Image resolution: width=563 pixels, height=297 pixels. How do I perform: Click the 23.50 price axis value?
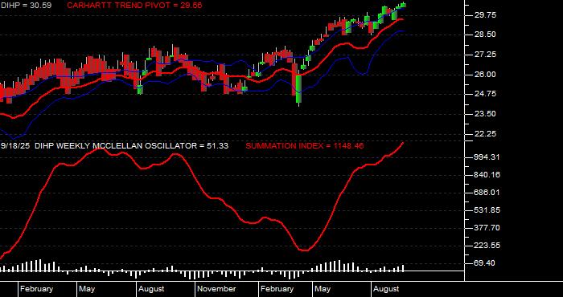487,114
